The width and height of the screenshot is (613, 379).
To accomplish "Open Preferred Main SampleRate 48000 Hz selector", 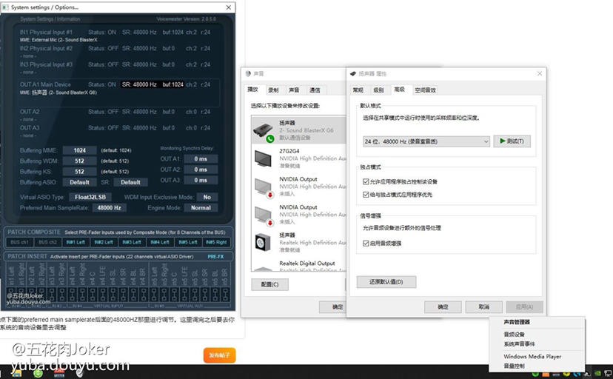I will click(109, 208).
